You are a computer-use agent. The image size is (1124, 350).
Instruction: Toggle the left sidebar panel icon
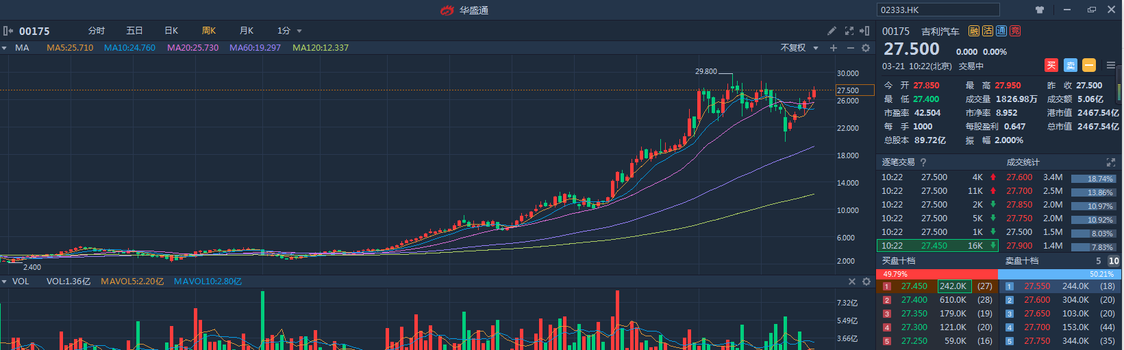click(x=8, y=31)
